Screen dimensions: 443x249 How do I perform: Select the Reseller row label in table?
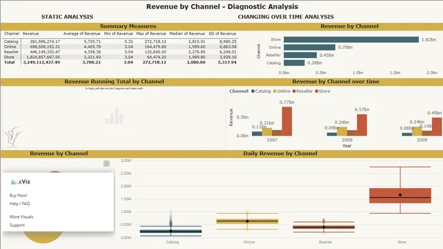tap(12, 52)
